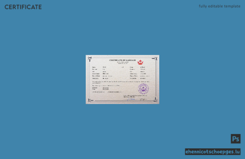Click the Photoshop Ps icon
This screenshot has width=245, height=159.
235,139
